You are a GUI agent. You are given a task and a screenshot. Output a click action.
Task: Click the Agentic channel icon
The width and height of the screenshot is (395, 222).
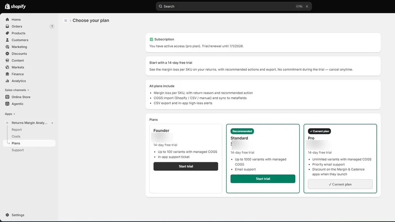[7, 104]
